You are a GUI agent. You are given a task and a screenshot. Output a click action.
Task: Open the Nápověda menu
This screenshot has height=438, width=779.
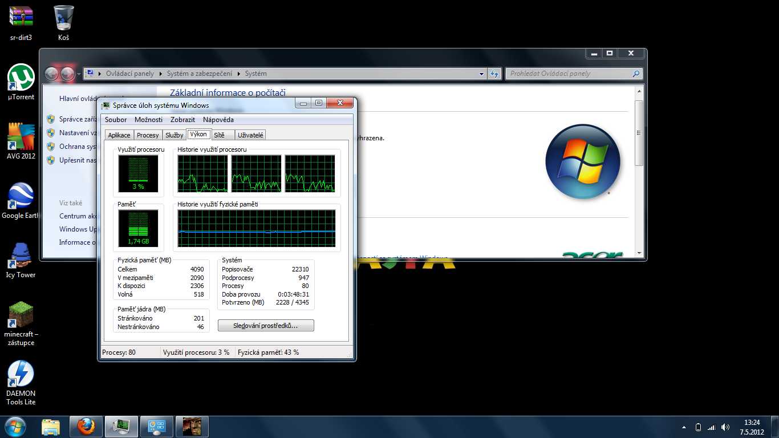point(218,120)
